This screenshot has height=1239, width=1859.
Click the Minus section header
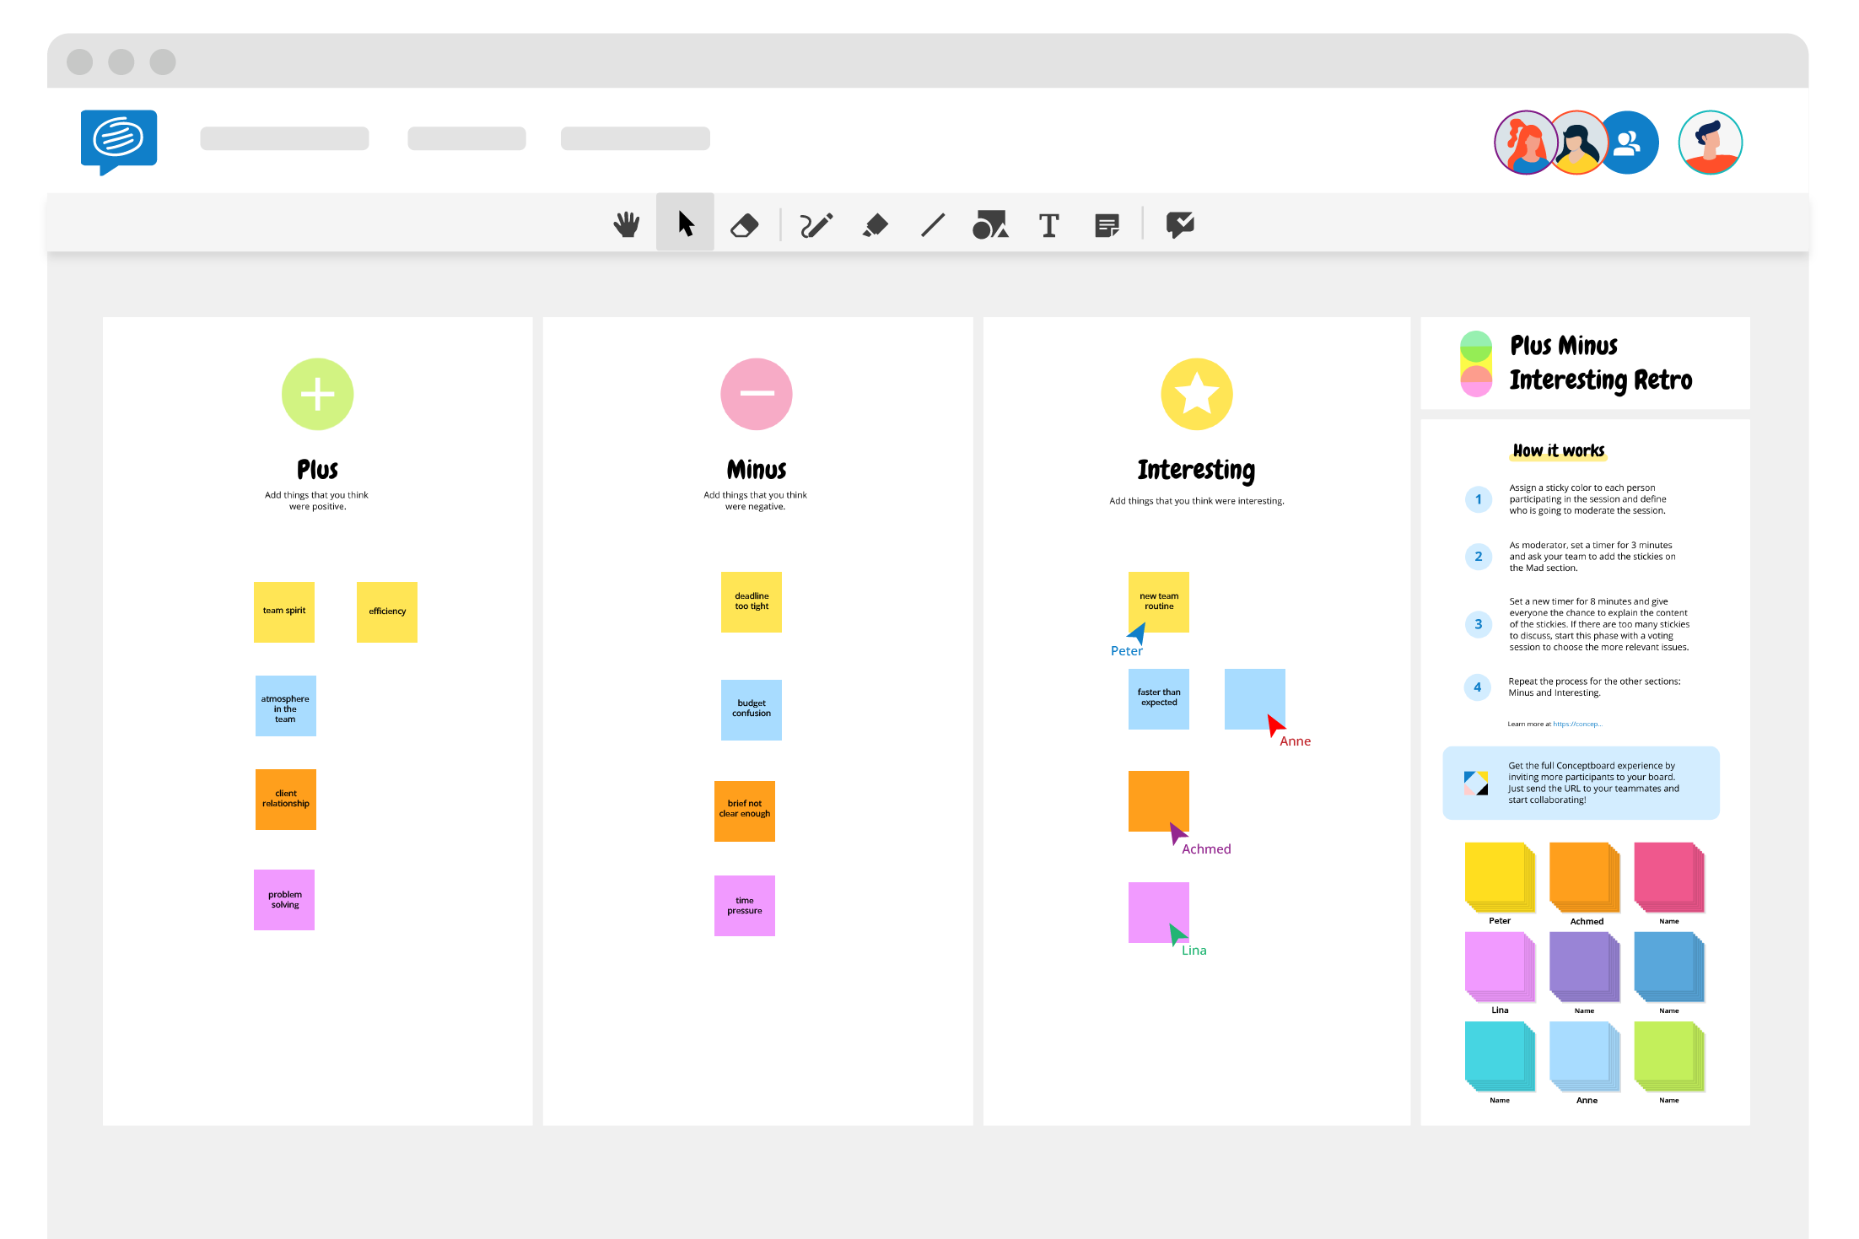click(x=756, y=469)
